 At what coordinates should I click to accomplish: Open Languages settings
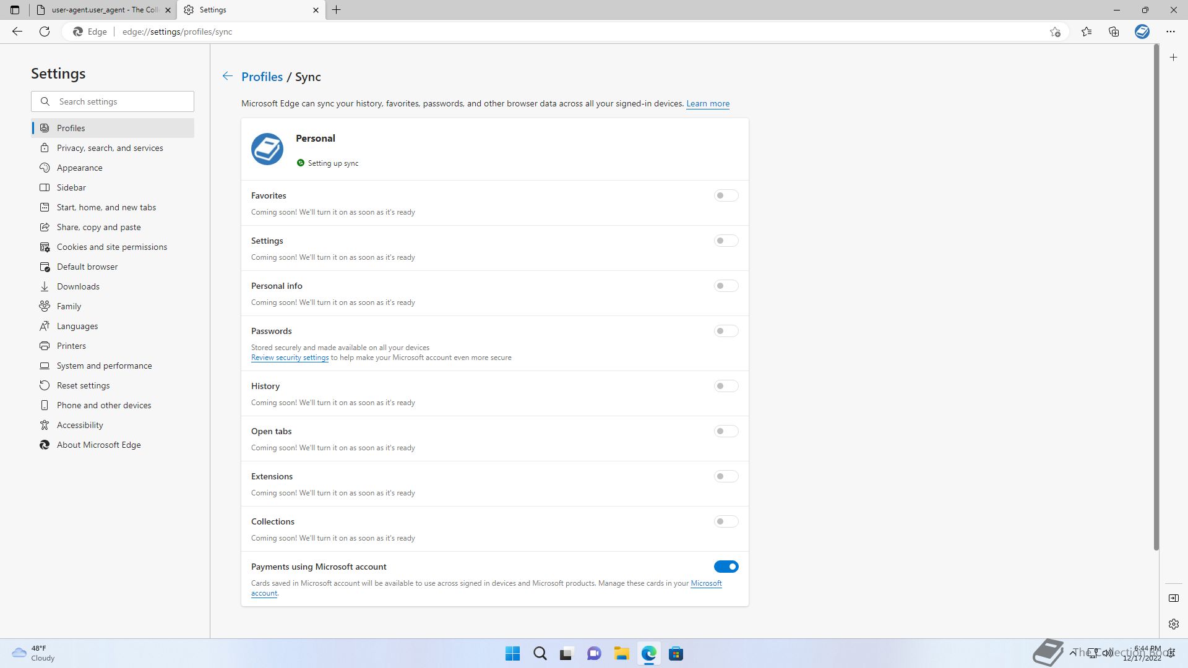(113, 326)
